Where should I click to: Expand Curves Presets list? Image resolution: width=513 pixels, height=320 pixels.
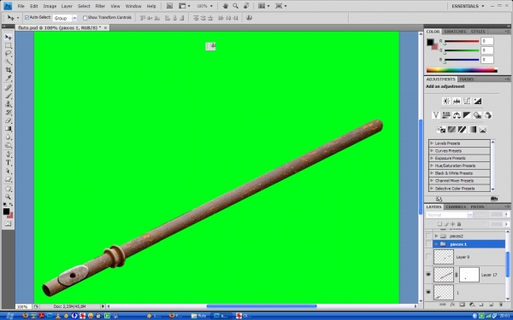pyautogui.click(x=432, y=151)
